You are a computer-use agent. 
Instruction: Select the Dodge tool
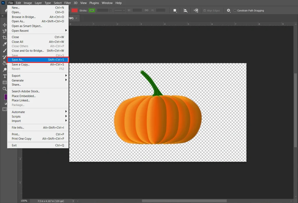tap(5, 70)
